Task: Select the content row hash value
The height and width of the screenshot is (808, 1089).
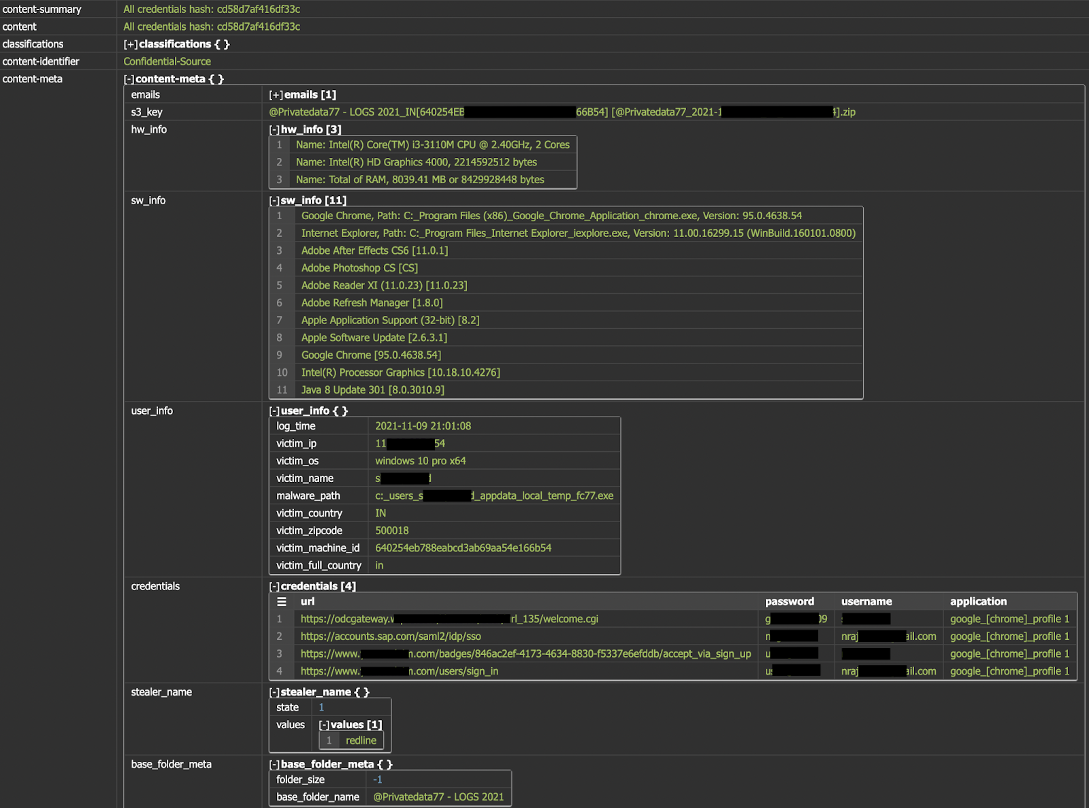Action: (x=212, y=27)
